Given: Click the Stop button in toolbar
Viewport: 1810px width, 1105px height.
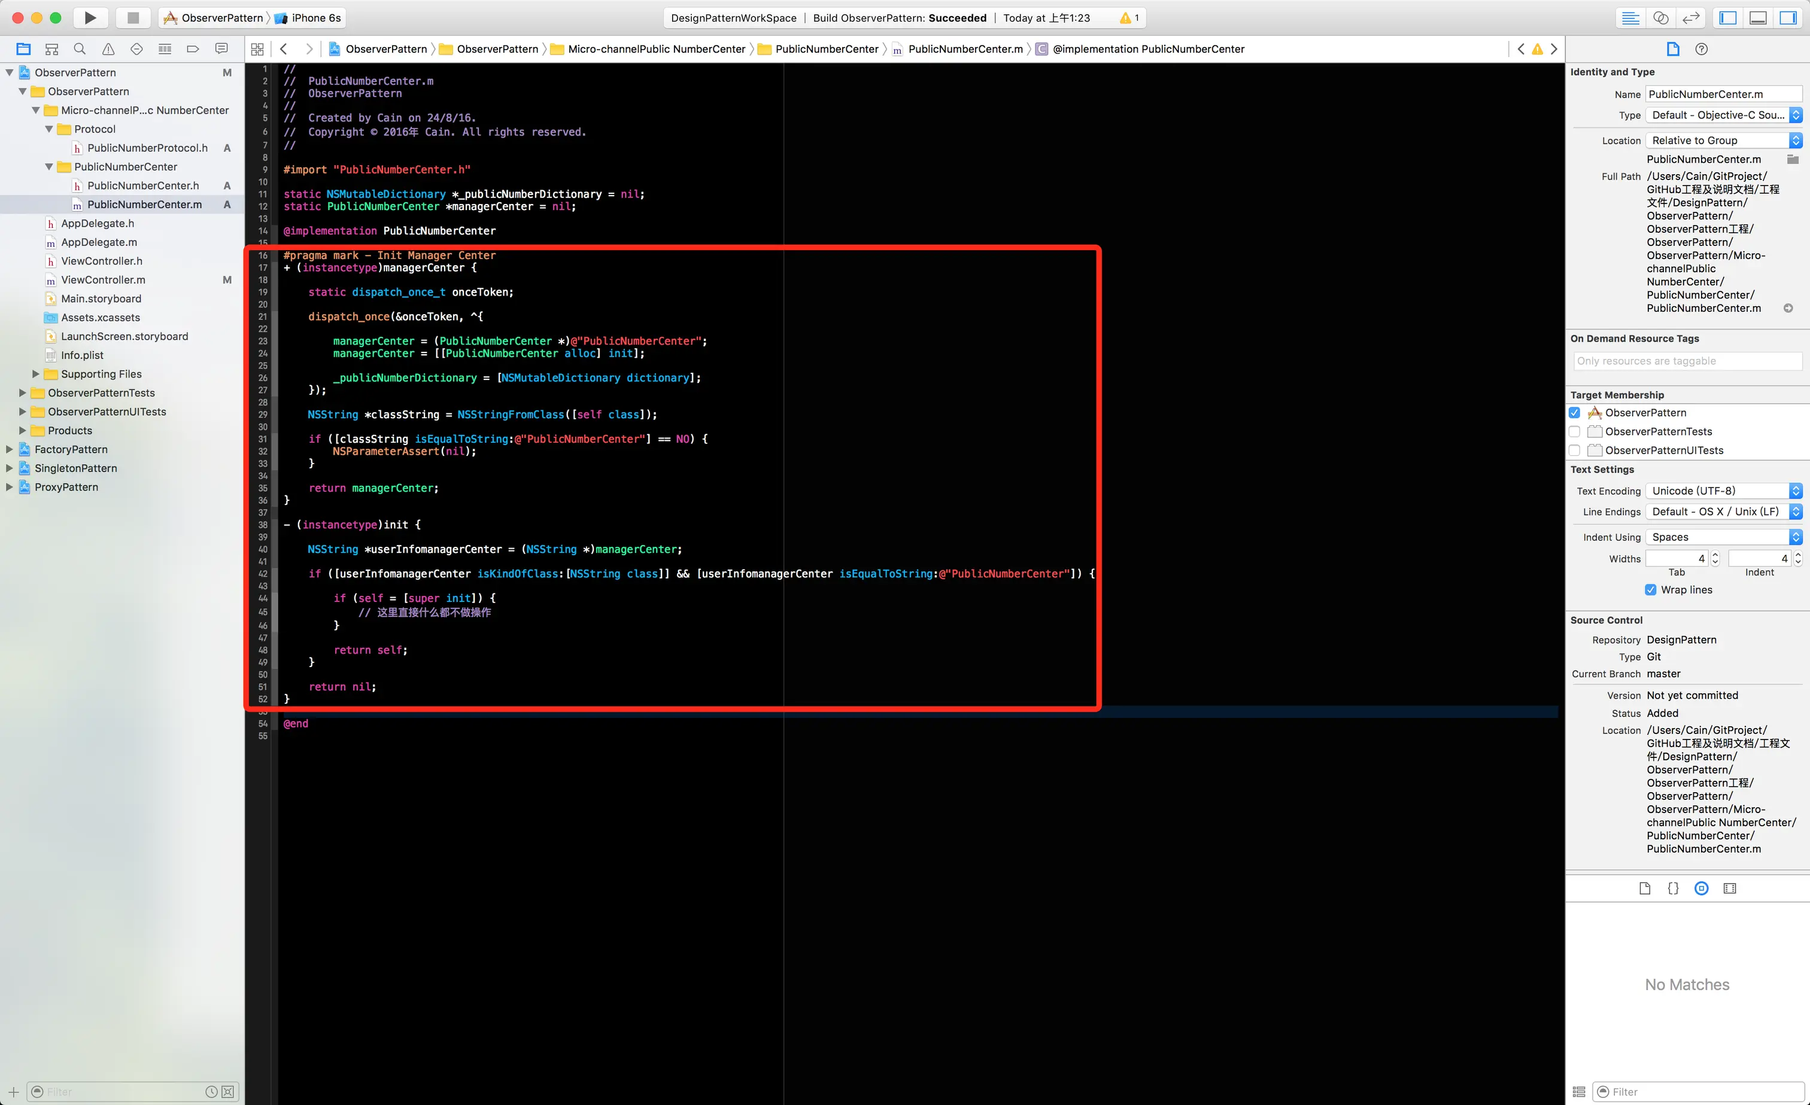Looking at the screenshot, I should click(x=133, y=17).
